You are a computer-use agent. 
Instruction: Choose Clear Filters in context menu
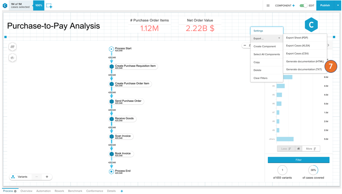coord(261,78)
